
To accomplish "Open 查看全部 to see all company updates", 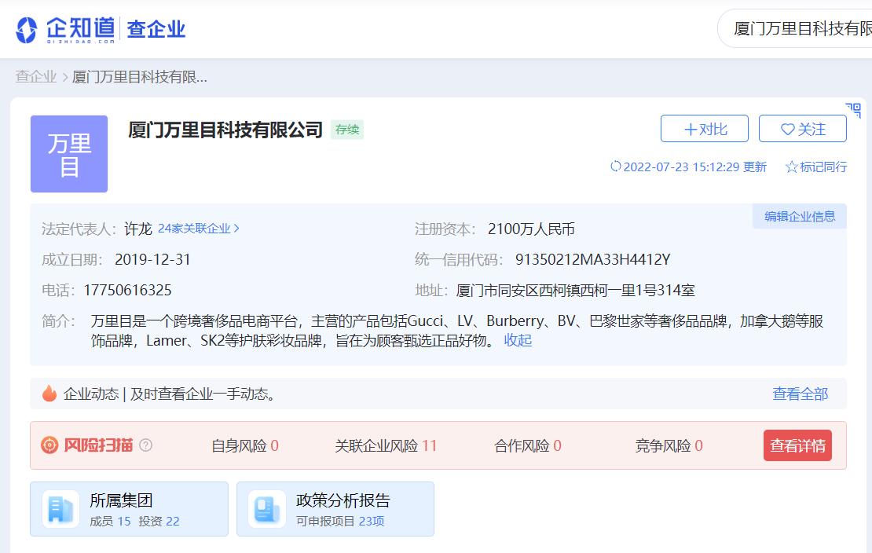I will click(x=799, y=394).
